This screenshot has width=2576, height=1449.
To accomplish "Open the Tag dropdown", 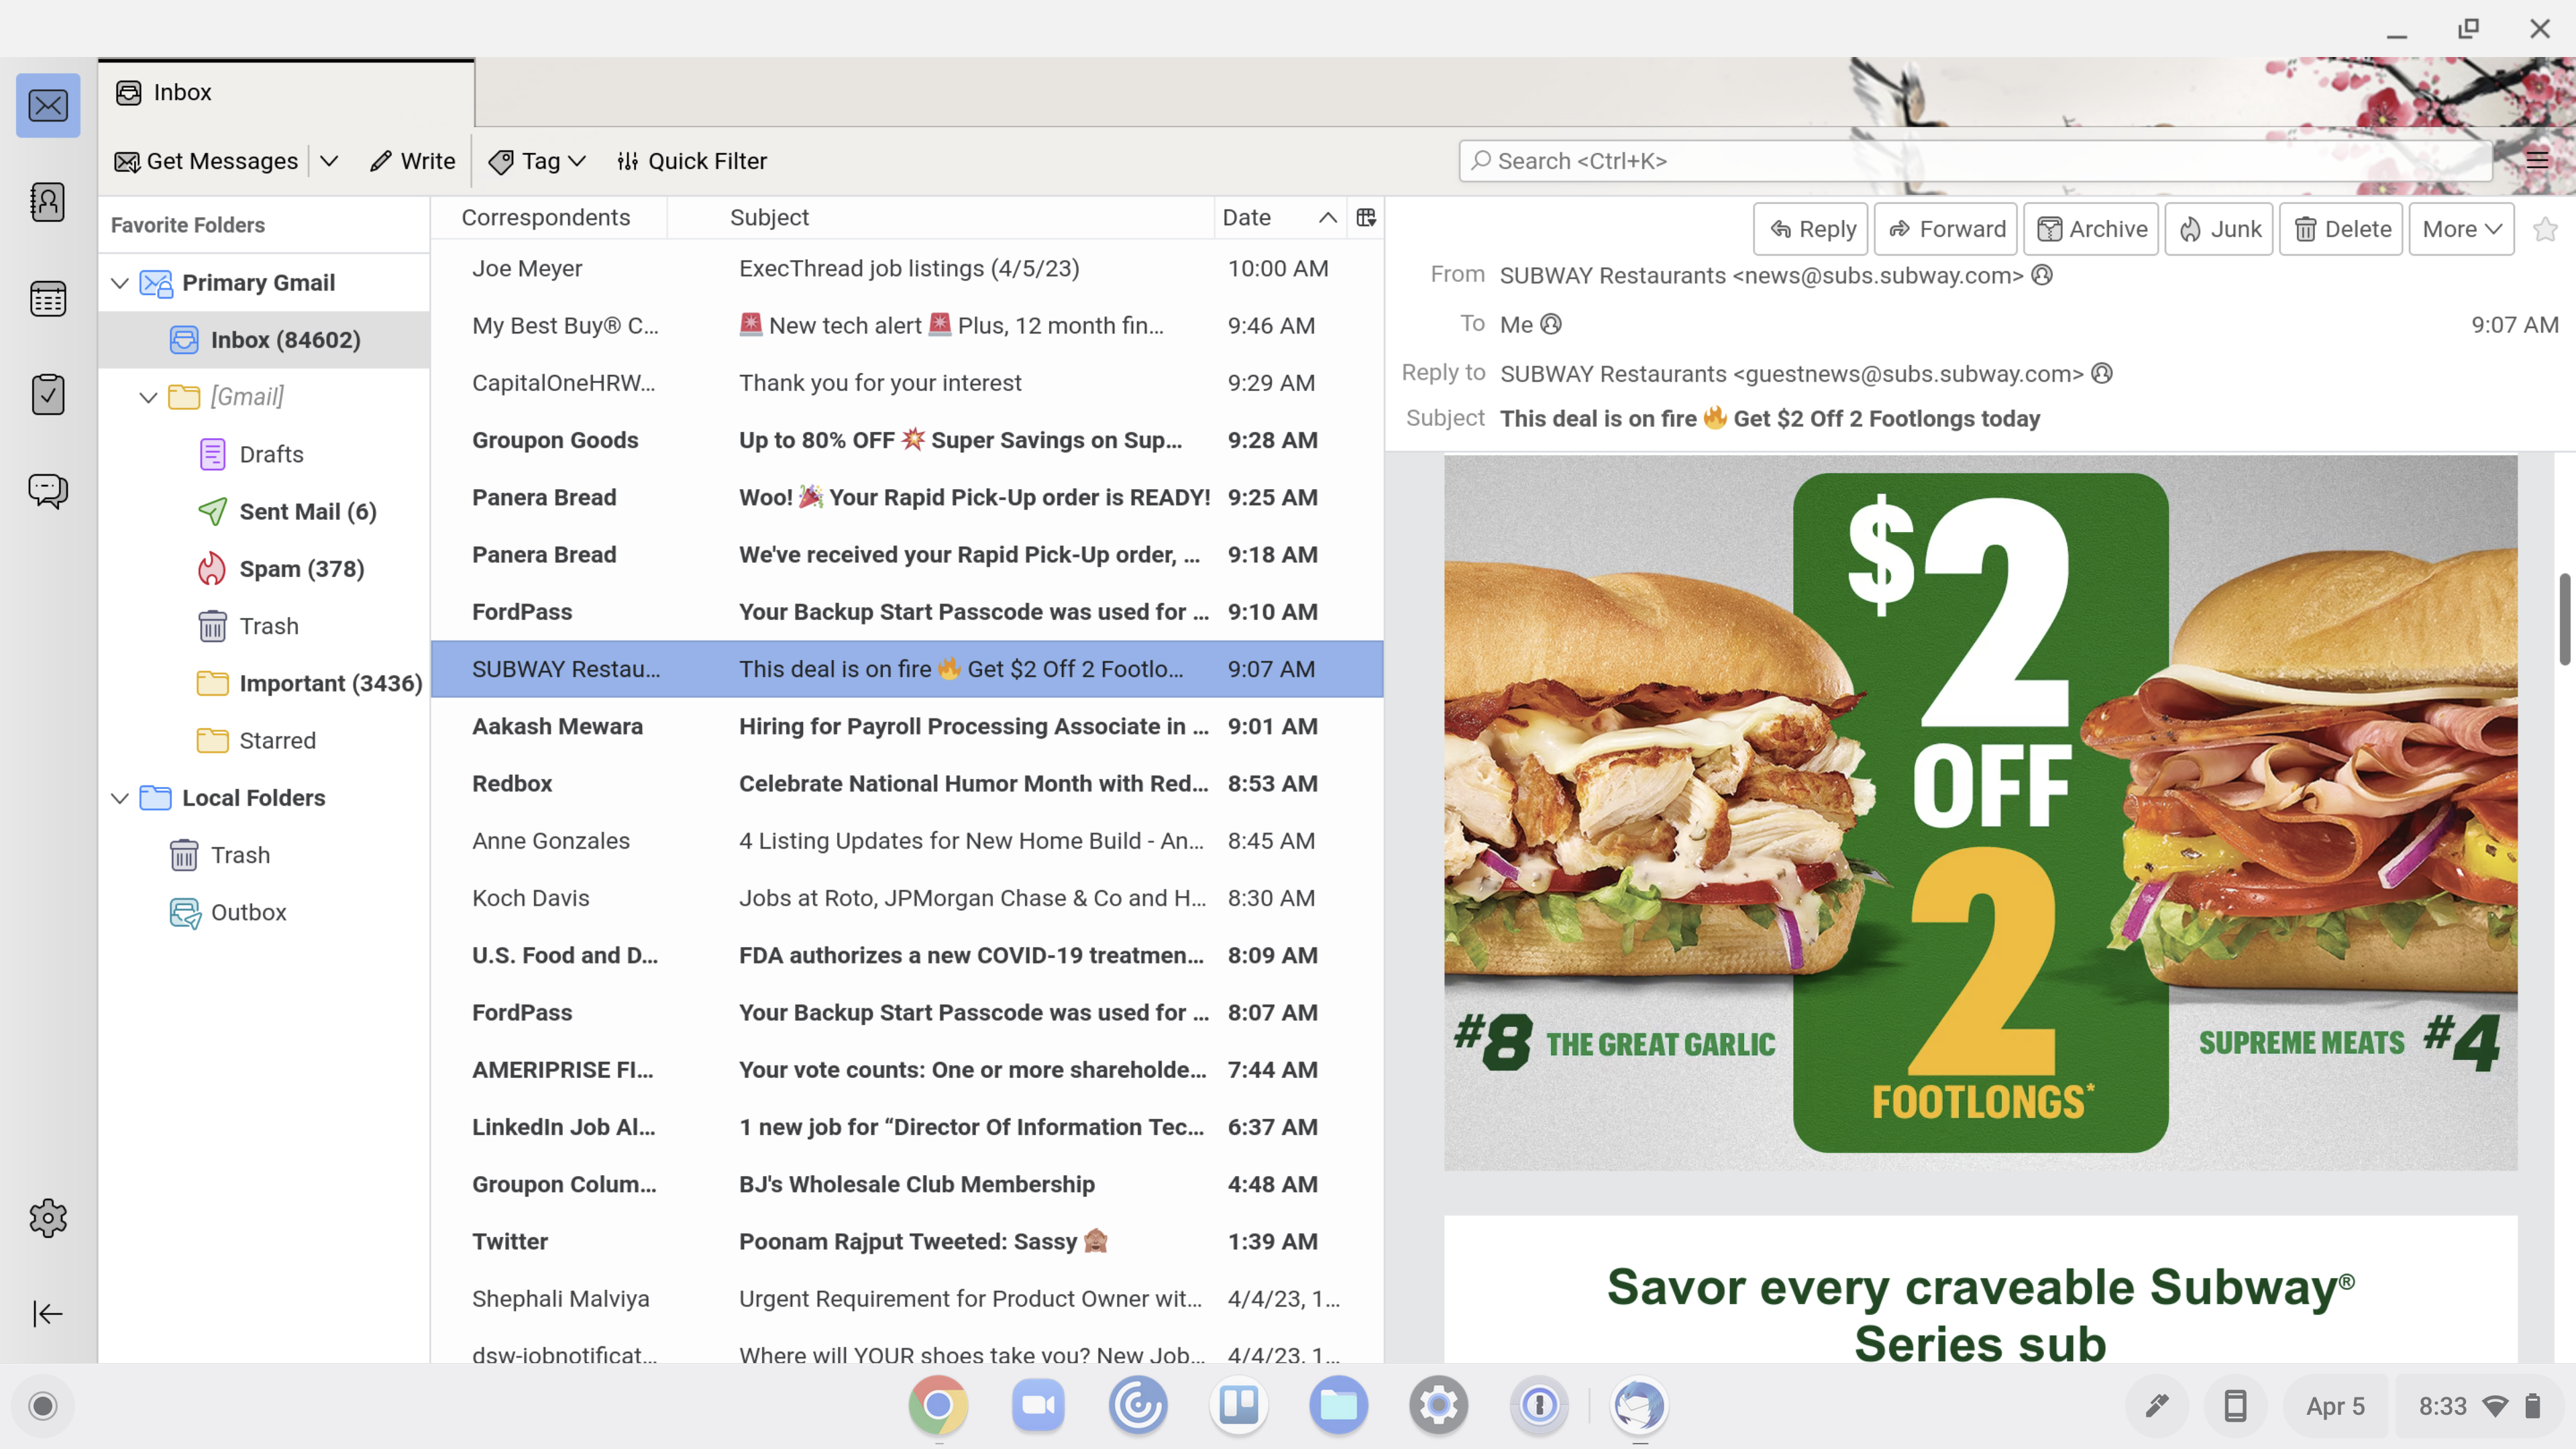I will point(537,161).
